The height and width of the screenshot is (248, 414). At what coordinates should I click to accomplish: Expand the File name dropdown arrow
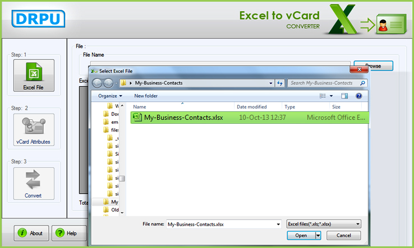click(278, 224)
